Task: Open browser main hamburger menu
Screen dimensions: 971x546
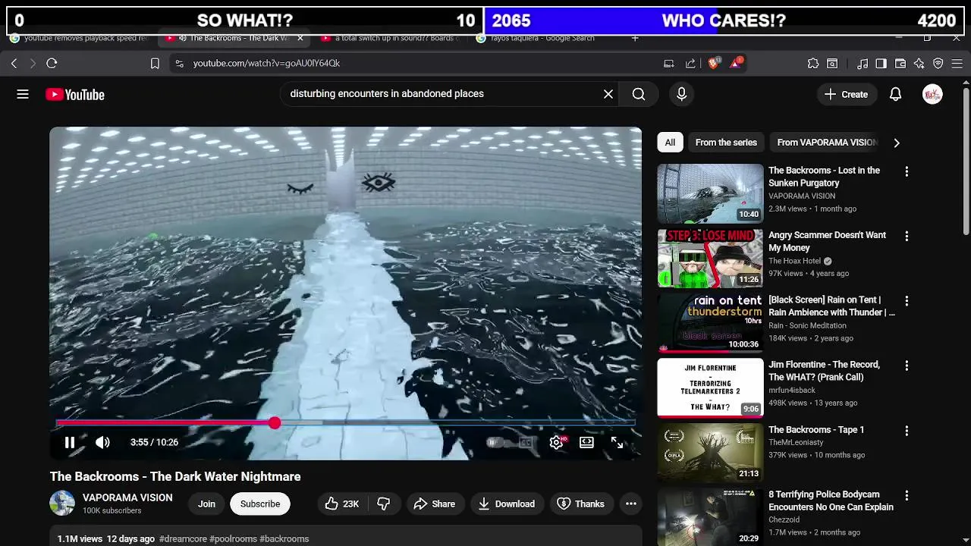Action: pyautogui.click(x=957, y=64)
